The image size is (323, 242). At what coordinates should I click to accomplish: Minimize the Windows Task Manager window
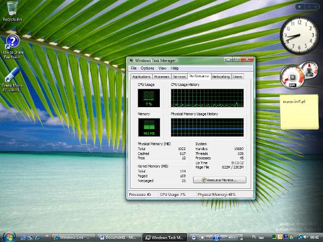pos(228,59)
